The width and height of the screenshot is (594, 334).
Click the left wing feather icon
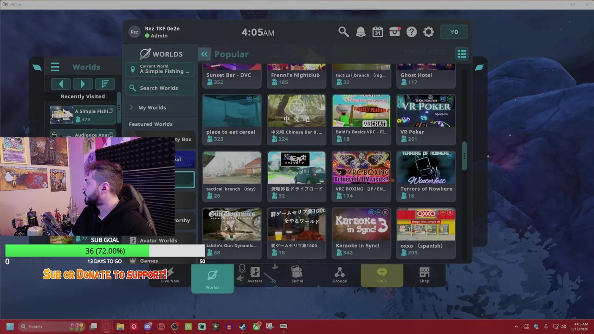(x=37, y=67)
